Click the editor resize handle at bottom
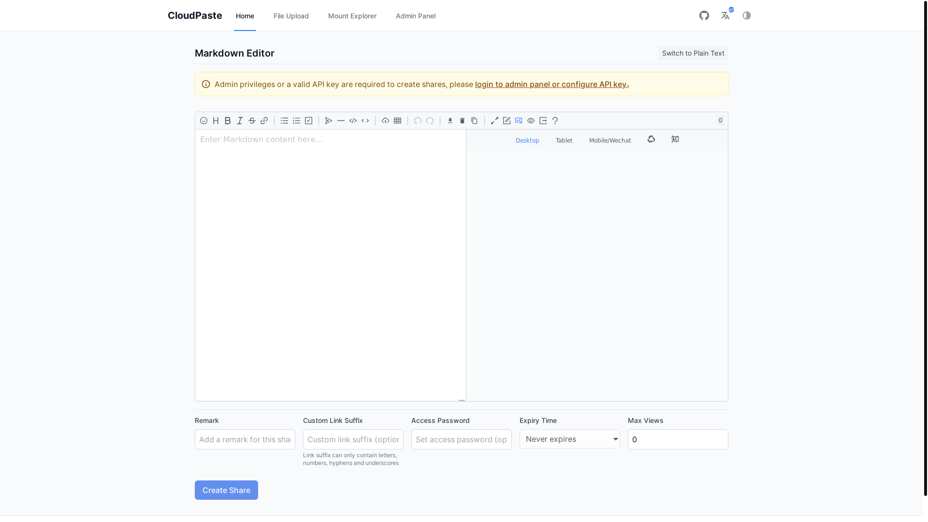The width and height of the screenshot is (928, 522). pos(462,400)
